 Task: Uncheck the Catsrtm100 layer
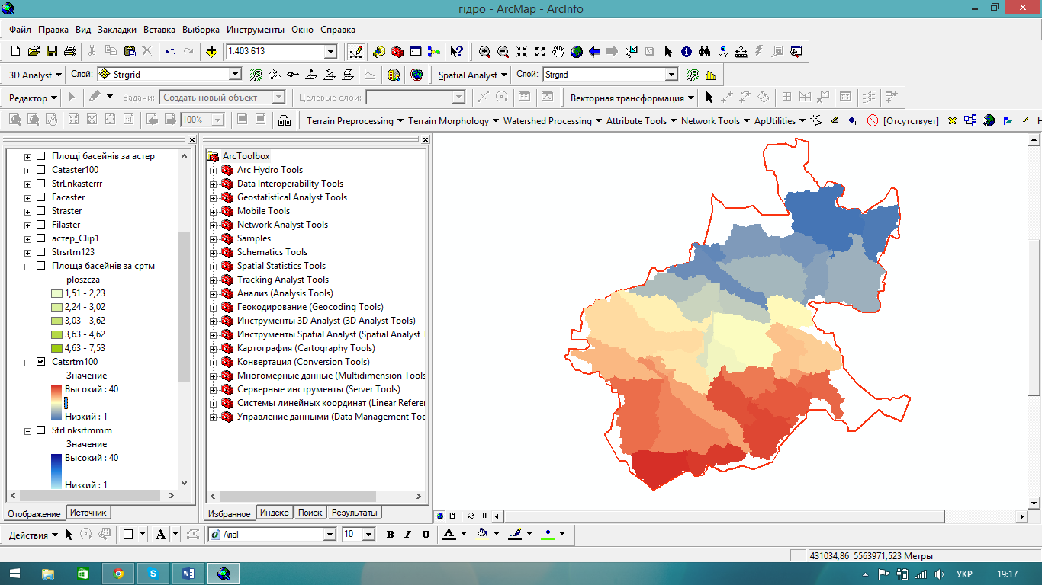click(41, 362)
